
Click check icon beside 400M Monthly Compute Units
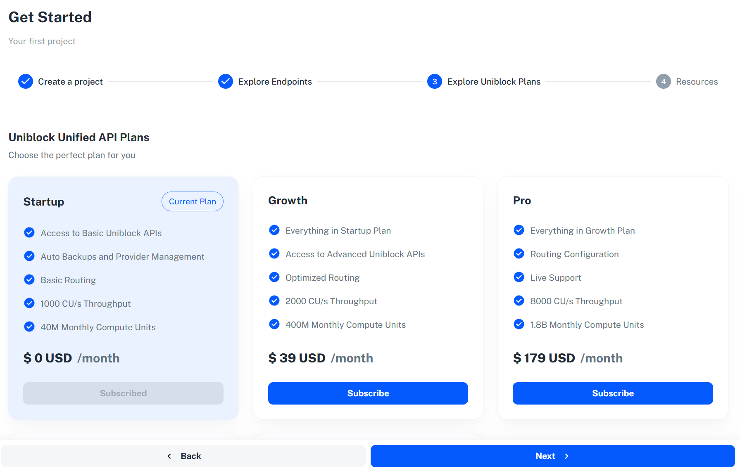[x=274, y=324]
